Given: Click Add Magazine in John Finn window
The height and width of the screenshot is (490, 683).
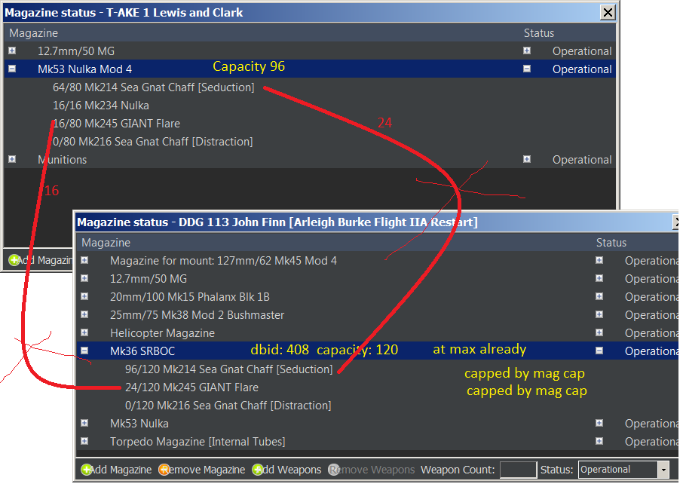Looking at the screenshot, I should pos(116,470).
